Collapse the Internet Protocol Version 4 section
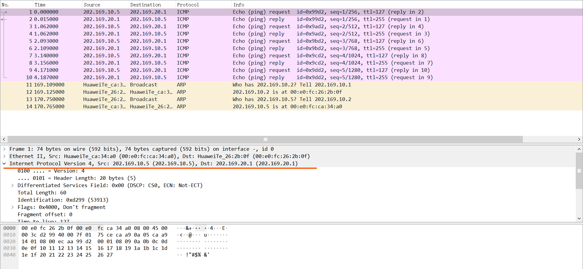583x269 pixels. pos(4,163)
